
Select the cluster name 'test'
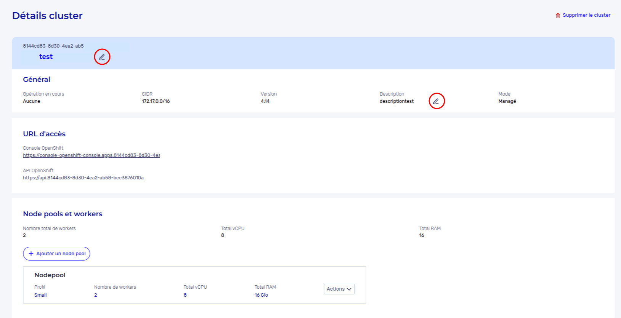(46, 57)
